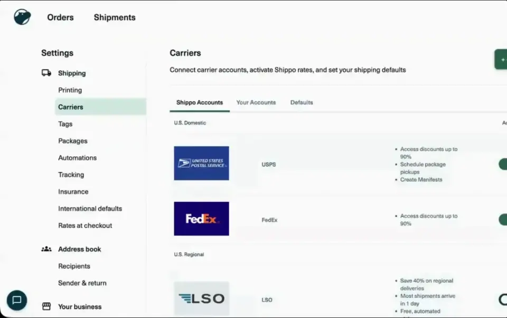Open Automations settings
The height and width of the screenshot is (318, 507).
point(77,157)
